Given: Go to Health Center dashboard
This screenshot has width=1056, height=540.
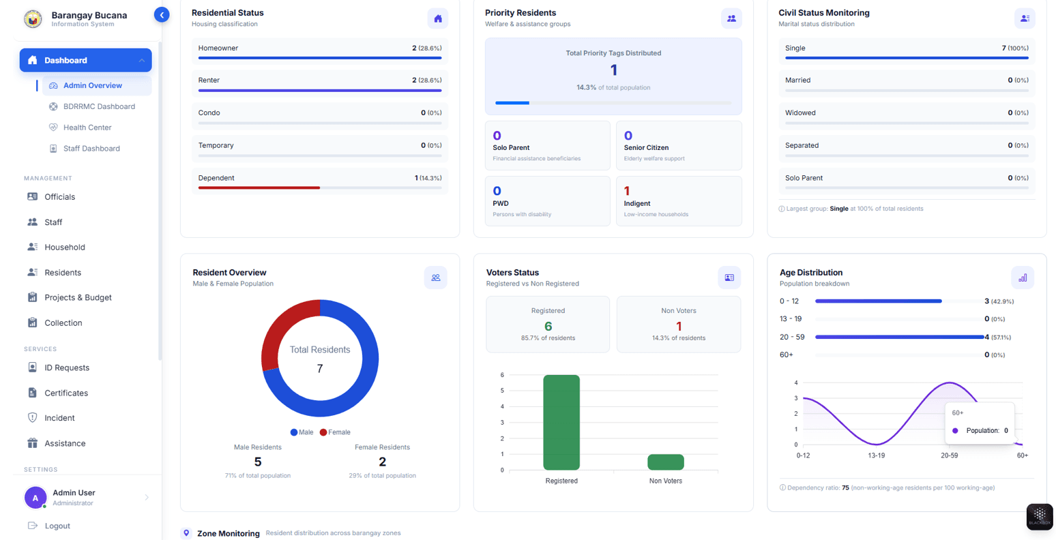Looking at the screenshot, I should pos(97,127).
